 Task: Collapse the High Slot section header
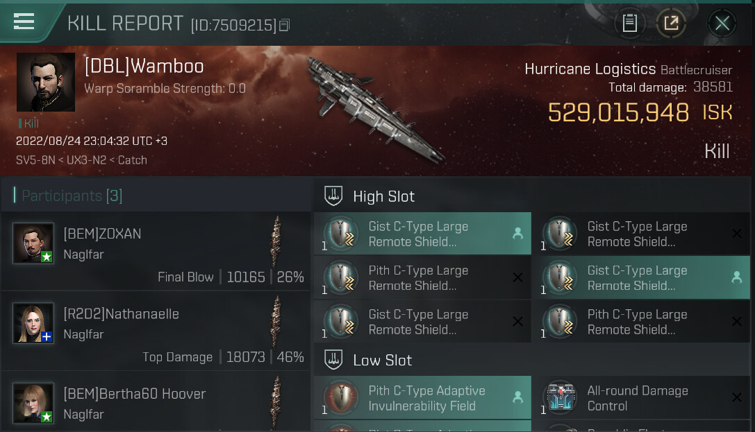pyautogui.click(x=531, y=196)
